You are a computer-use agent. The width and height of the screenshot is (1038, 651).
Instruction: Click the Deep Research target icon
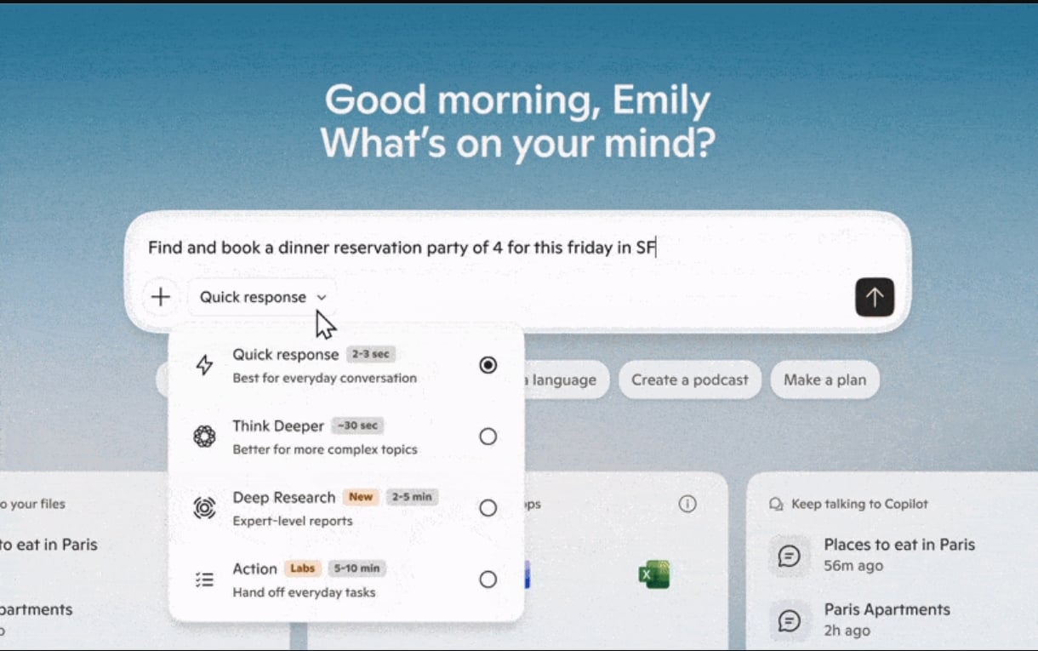click(x=204, y=508)
